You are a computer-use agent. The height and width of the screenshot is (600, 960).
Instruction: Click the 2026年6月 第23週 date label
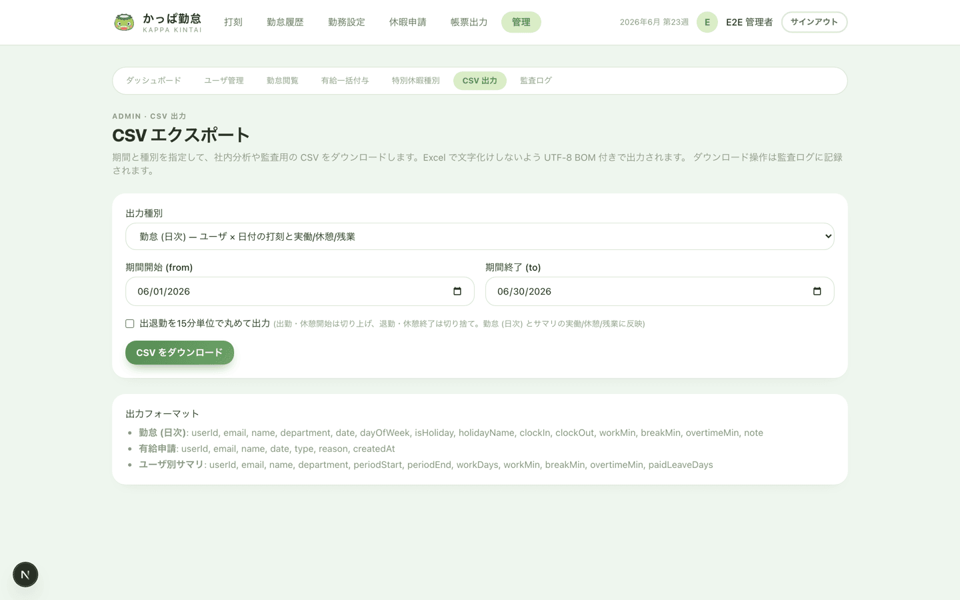654,22
